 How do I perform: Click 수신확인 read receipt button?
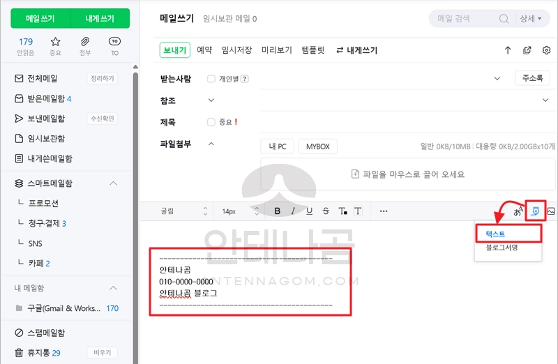pyautogui.click(x=102, y=119)
